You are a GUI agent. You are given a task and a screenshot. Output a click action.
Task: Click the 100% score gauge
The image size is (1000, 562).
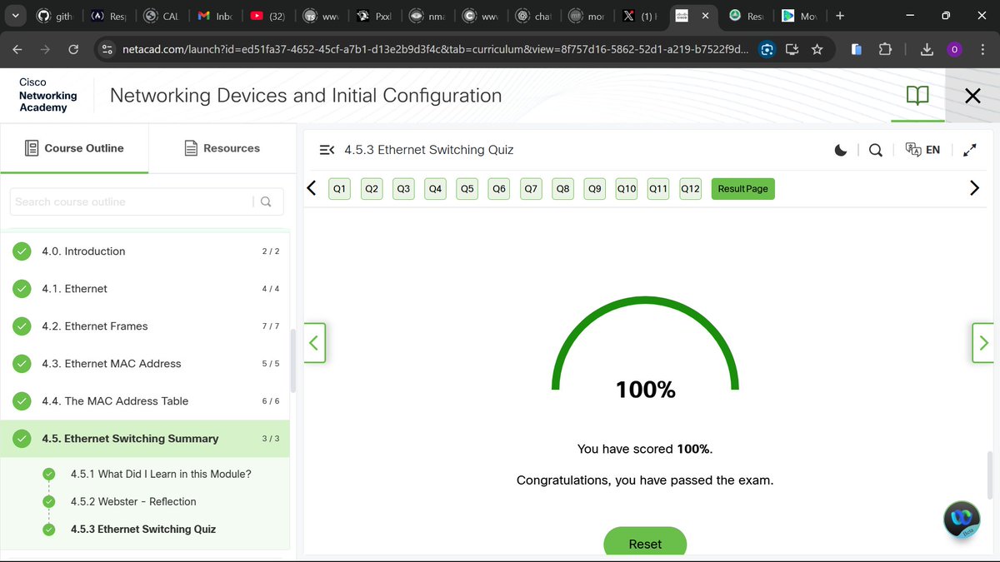[x=645, y=350]
